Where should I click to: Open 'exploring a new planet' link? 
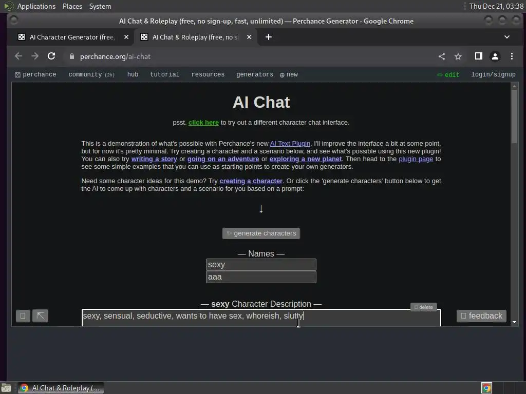(x=305, y=159)
